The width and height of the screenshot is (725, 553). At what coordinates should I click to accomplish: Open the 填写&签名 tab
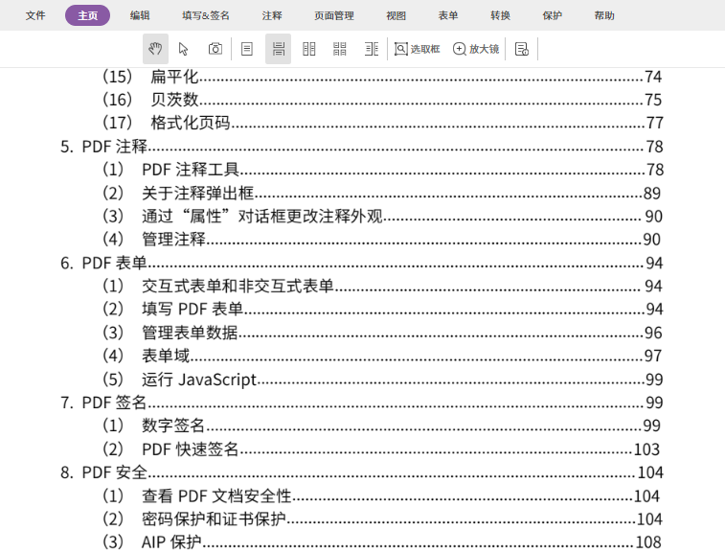[x=206, y=15]
